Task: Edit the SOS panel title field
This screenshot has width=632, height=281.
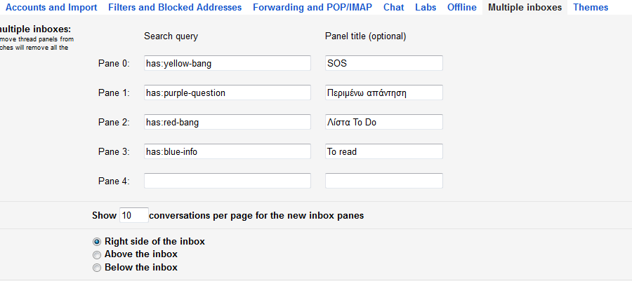Action: [384, 63]
